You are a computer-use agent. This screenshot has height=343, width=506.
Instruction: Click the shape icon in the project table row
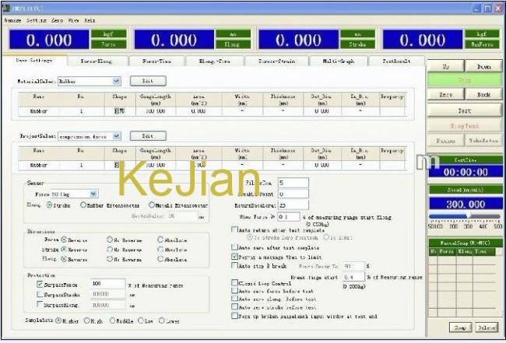118,165
